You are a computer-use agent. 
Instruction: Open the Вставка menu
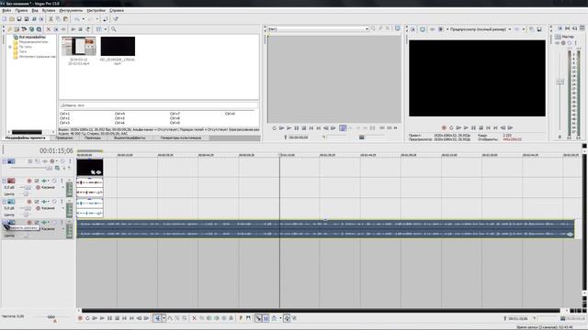[x=49, y=10]
